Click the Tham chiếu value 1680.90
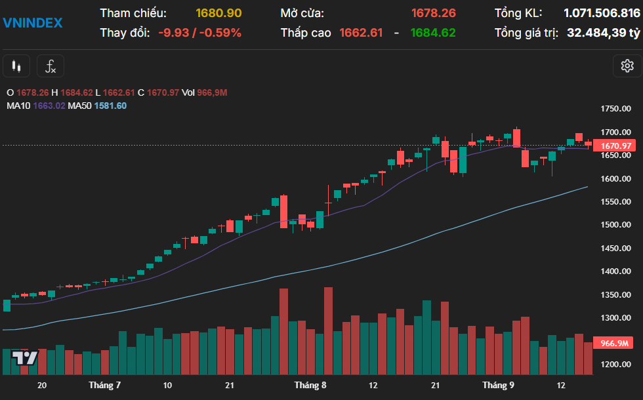The height and width of the screenshot is (400, 643). pos(218,13)
